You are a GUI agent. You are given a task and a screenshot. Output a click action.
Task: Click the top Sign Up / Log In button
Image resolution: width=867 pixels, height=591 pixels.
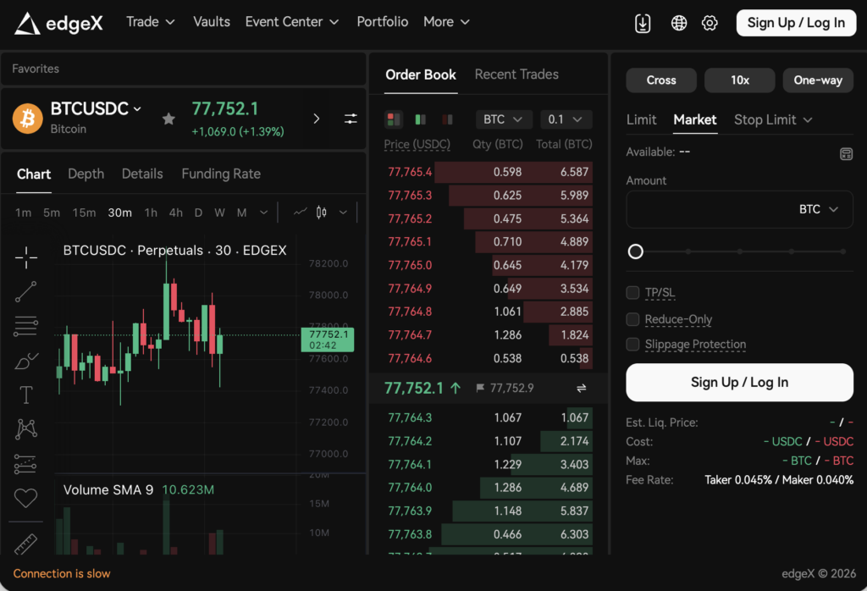pos(796,23)
